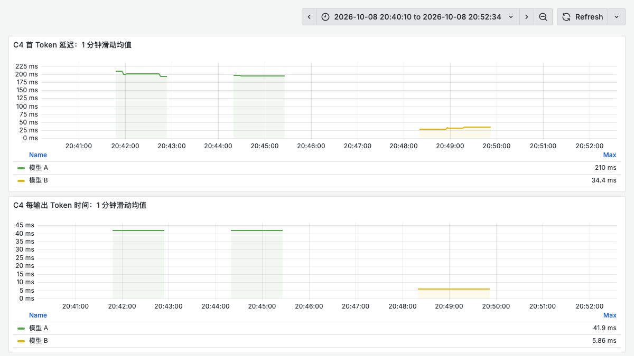Shift time range forward with right arrow
The width and height of the screenshot is (634, 356).
pyautogui.click(x=526, y=17)
